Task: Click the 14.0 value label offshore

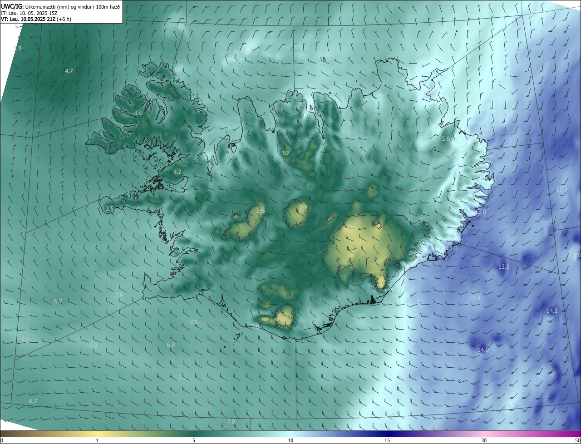Action: click(483, 350)
